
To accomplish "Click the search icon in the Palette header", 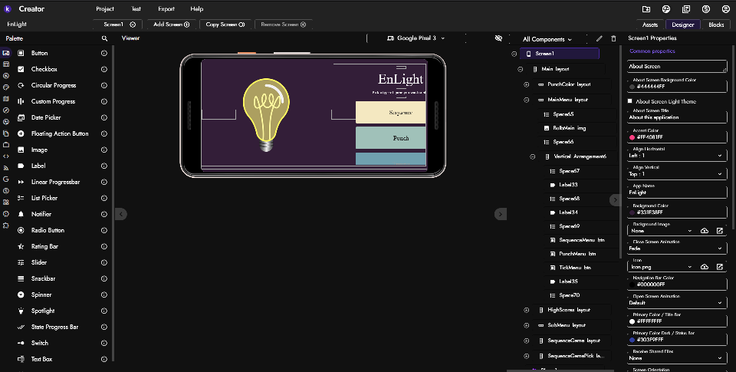I will pos(104,38).
